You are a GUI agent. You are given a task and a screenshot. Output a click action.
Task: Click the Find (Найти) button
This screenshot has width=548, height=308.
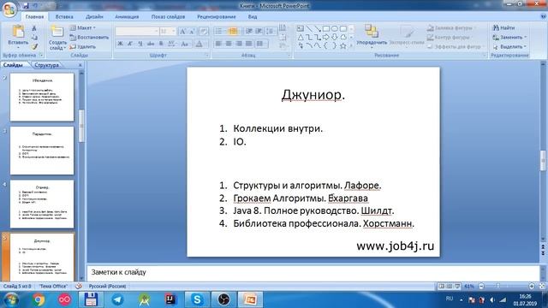click(503, 27)
